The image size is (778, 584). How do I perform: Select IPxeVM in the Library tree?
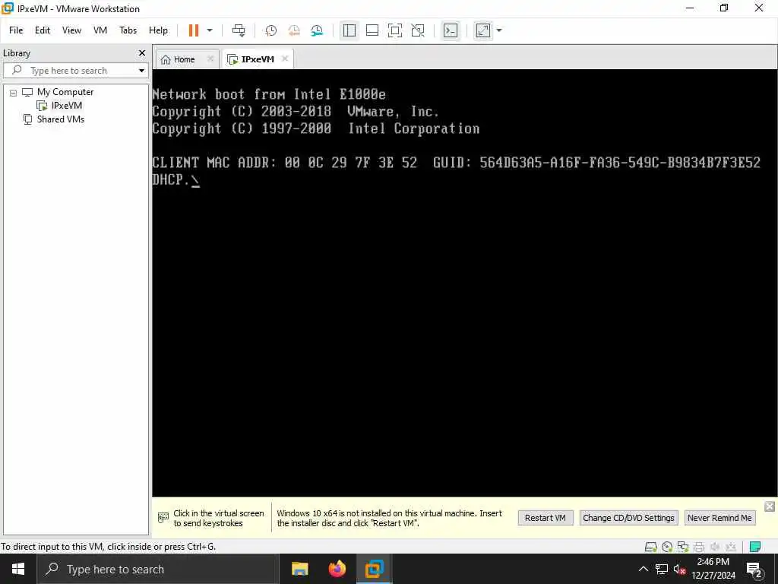(67, 105)
